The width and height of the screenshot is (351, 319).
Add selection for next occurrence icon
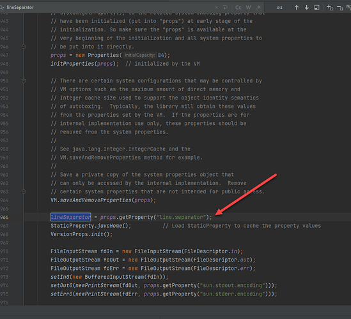point(330,8)
